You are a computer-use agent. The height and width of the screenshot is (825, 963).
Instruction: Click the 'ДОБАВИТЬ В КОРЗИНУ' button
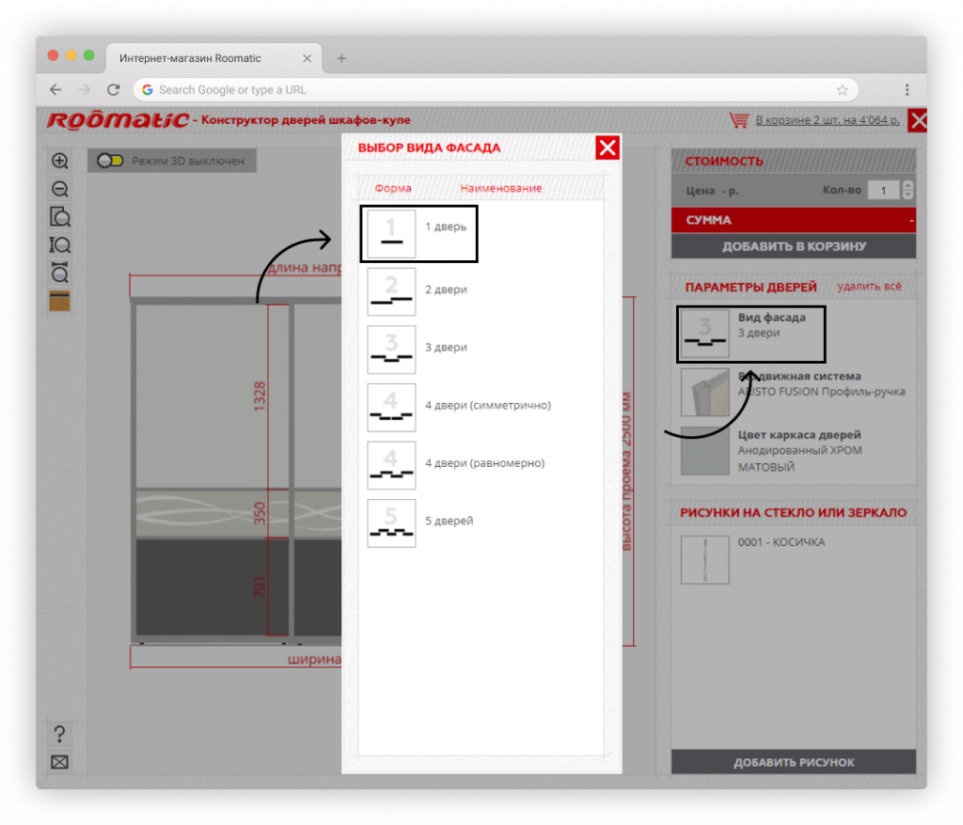pyautogui.click(x=794, y=247)
